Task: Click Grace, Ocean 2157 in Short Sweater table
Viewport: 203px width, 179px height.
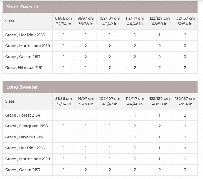Action: pos(23,57)
